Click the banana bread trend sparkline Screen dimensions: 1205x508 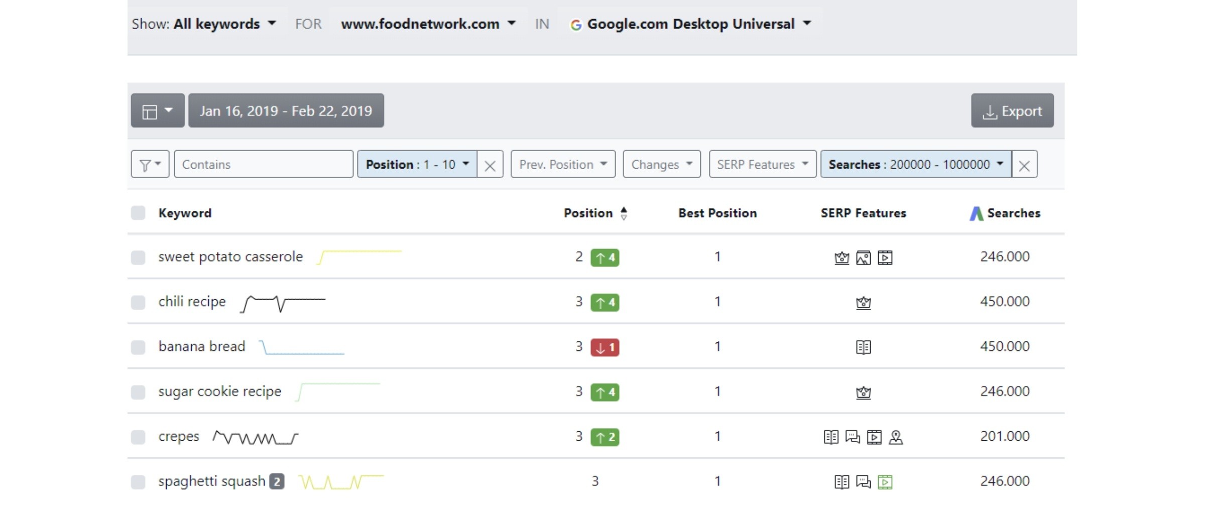coord(301,347)
